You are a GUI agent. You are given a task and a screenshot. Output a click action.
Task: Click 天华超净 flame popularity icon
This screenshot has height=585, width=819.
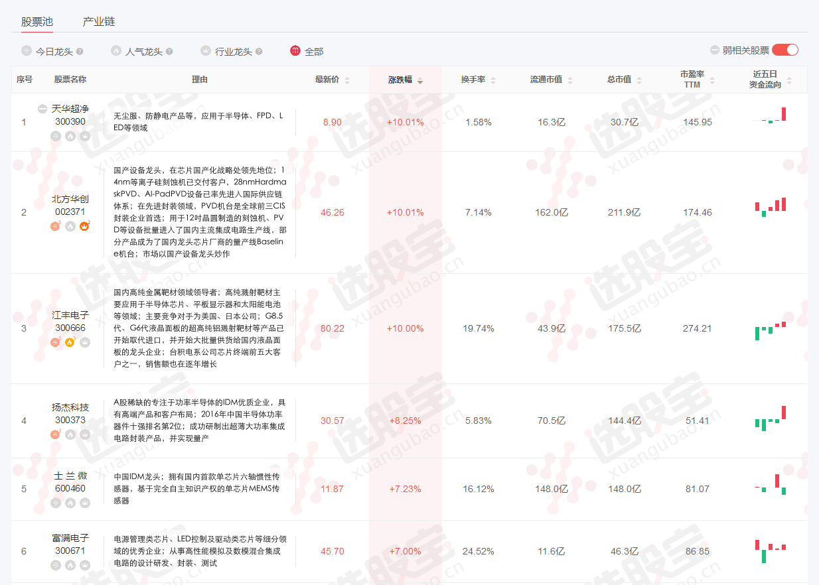[70, 136]
